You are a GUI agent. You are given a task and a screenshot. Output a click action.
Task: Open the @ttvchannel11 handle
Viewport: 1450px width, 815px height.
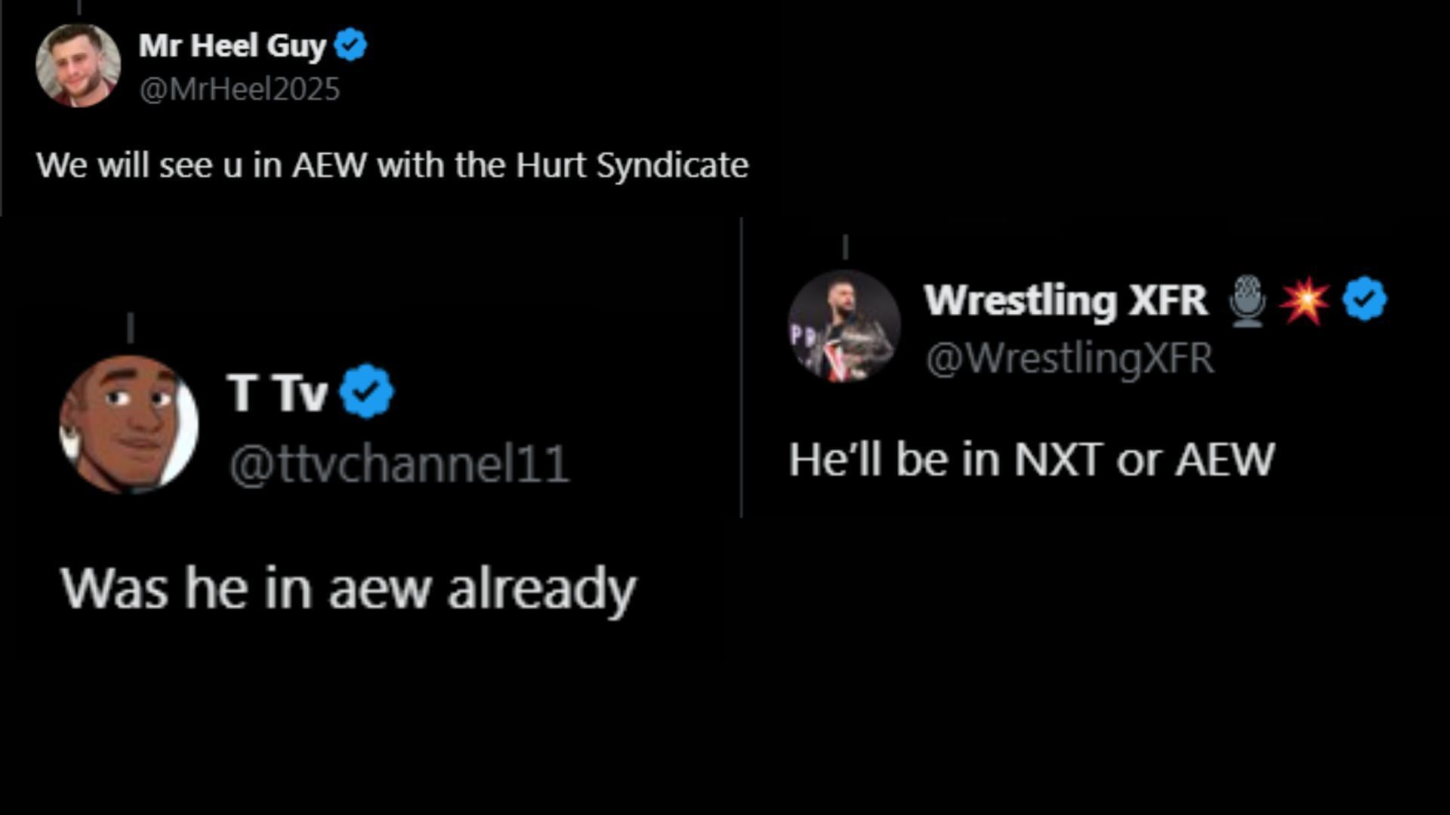click(399, 463)
